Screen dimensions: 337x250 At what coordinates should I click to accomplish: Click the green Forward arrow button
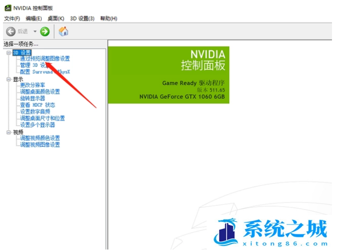click(x=45, y=31)
